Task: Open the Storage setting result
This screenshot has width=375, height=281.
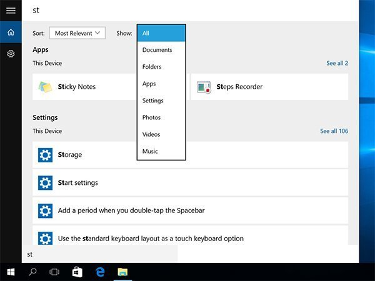Action: [191, 155]
